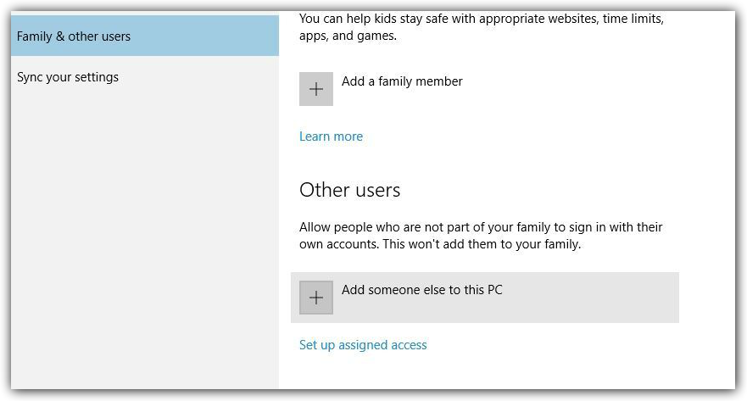Click the plus icon for adding a family member
747x401 pixels.
point(316,89)
